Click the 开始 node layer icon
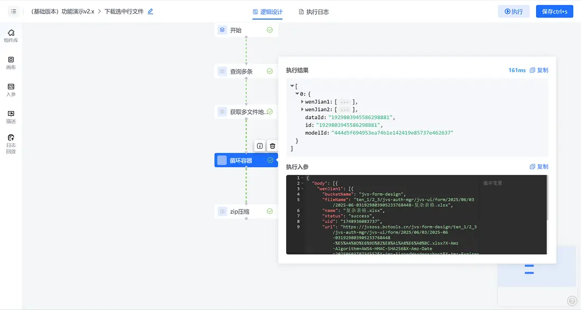This screenshot has width=581, height=310. point(222,30)
